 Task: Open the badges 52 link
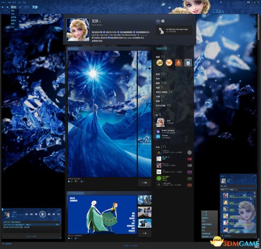pos(160,56)
